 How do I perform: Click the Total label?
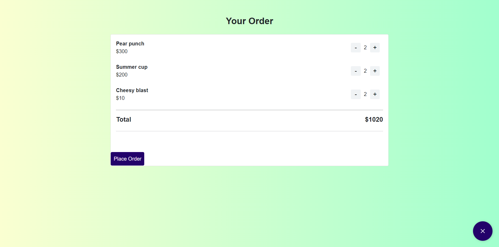tap(123, 119)
